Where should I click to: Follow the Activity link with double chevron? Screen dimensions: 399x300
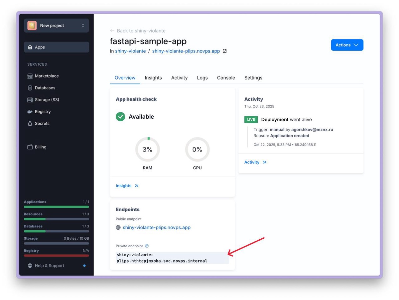[255, 162]
